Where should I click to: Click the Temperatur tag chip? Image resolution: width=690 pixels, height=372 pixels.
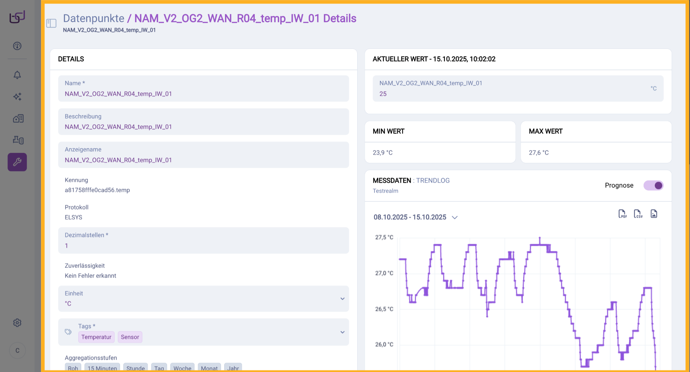pyautogui.click(x=96, y=337)
